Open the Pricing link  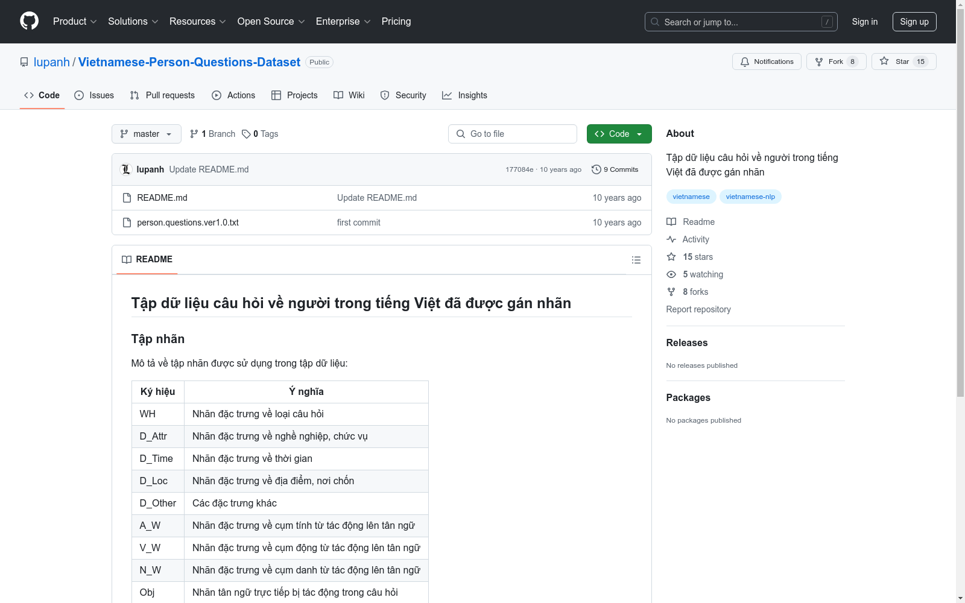[396, 22]
